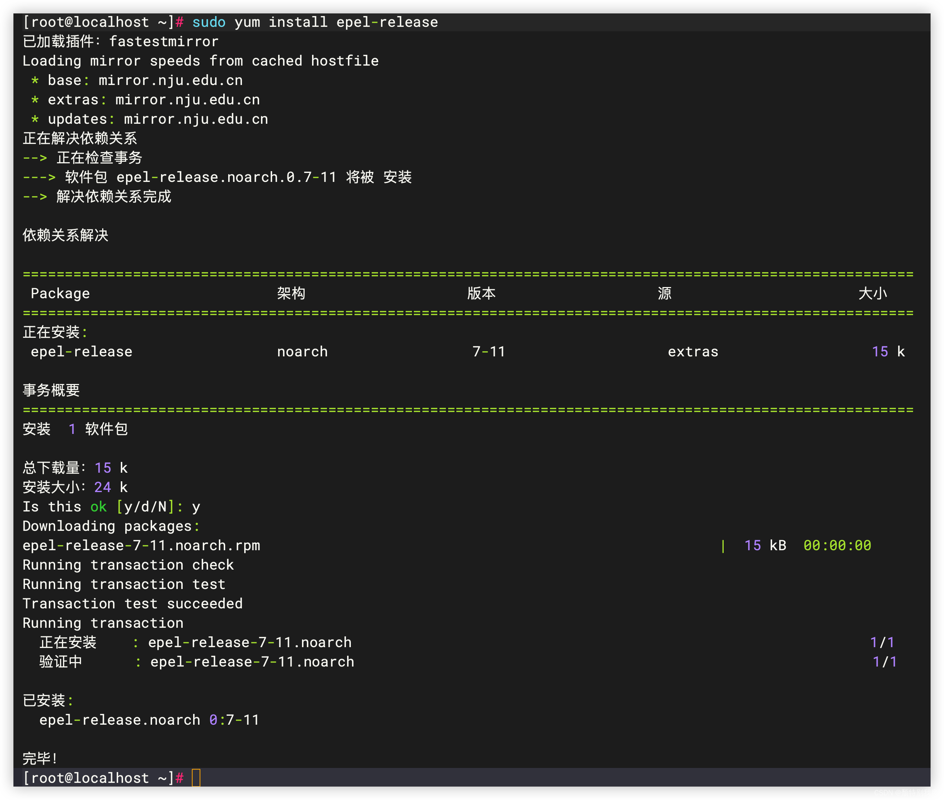This screenshot has height=800, width=944.
Task: Click the sudo yum install epel-release command
Action: click(314, 22)
